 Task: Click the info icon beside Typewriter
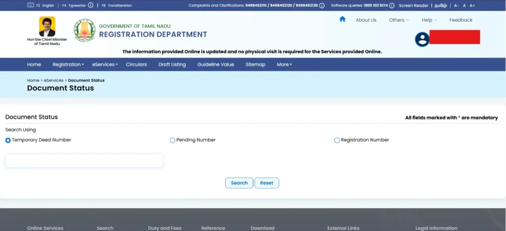(91, 5)
